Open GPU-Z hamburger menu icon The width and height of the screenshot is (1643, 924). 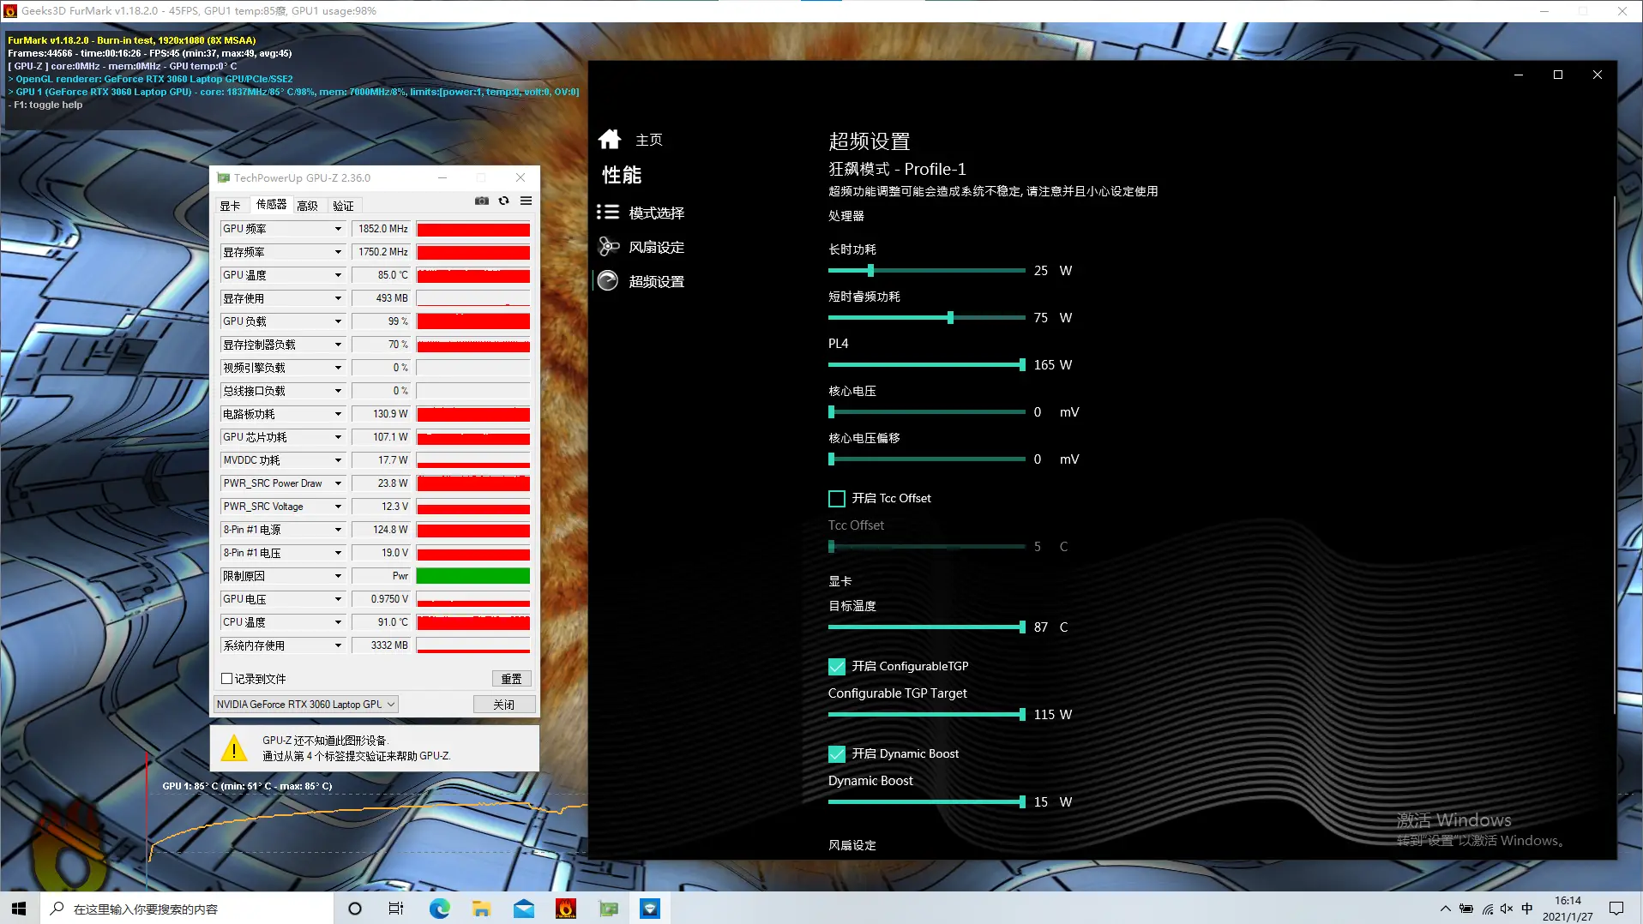(526, 201)
